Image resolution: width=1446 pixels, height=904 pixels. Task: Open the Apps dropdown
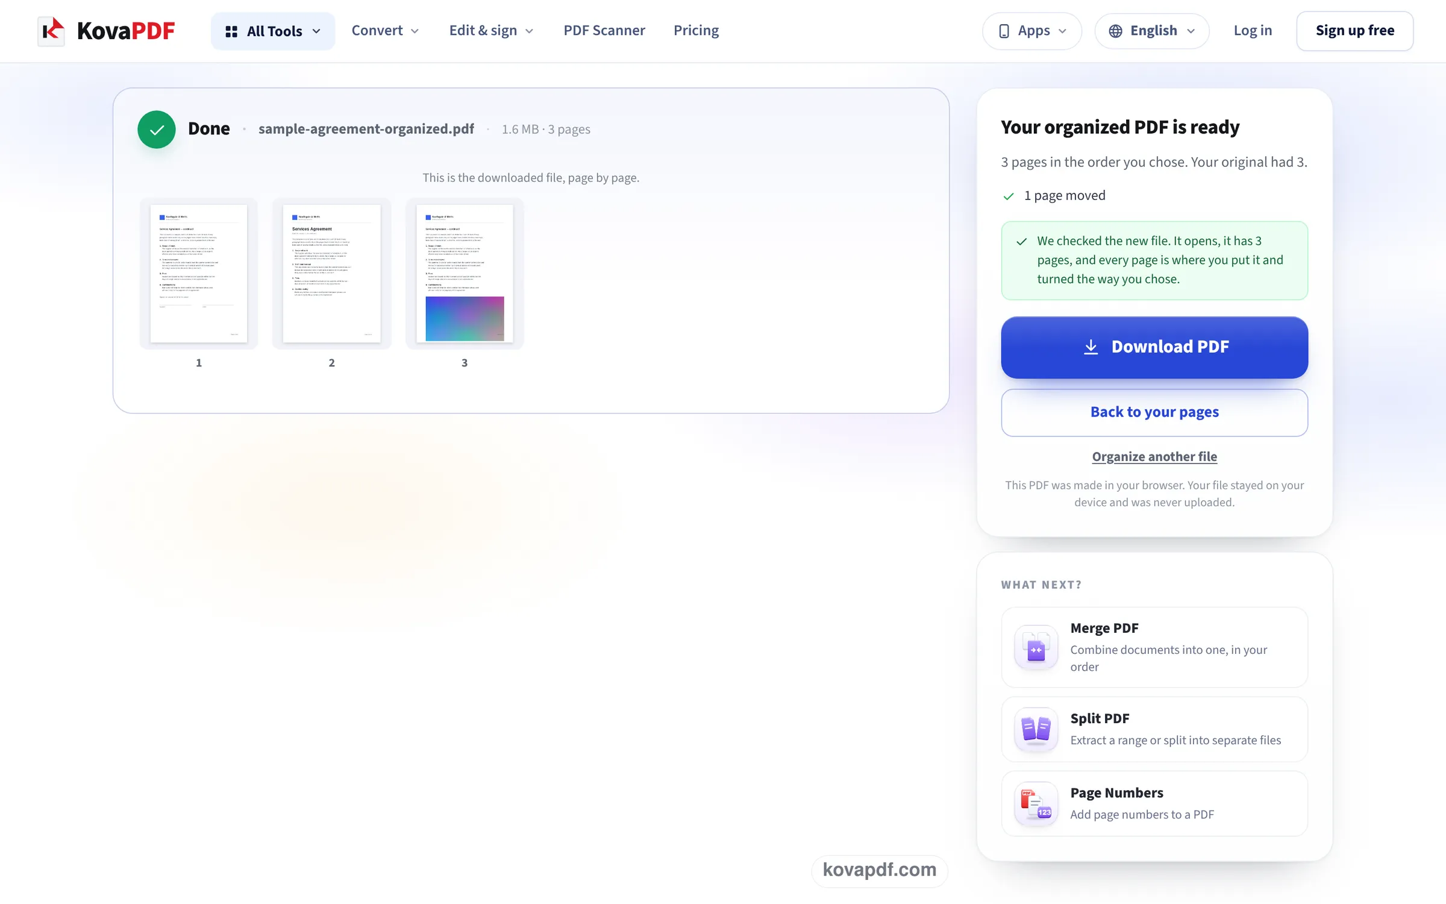point(1031,31)
